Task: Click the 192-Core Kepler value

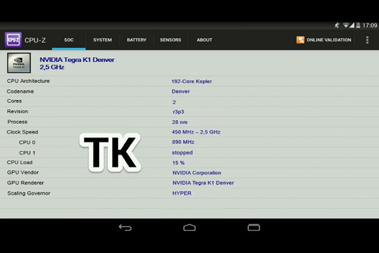Action: coord(192,81)
